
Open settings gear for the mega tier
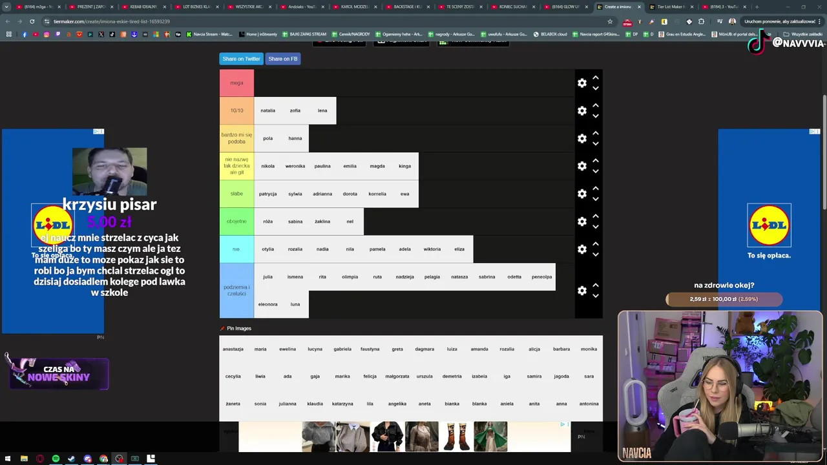point(582,83)
